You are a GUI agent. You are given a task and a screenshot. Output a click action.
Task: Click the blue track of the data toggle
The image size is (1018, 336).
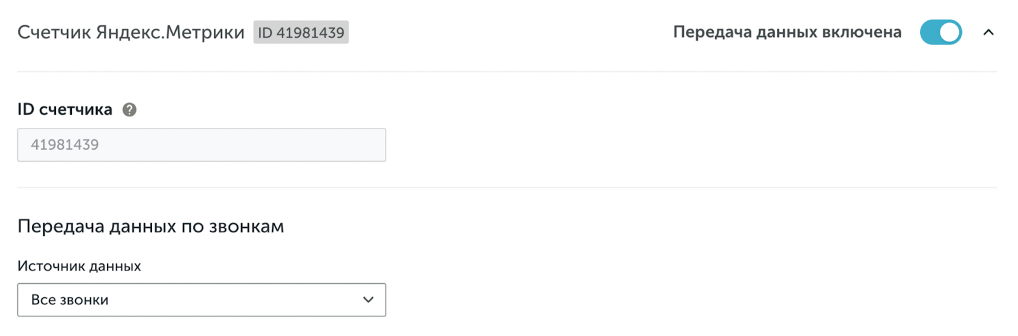[930, 32]
